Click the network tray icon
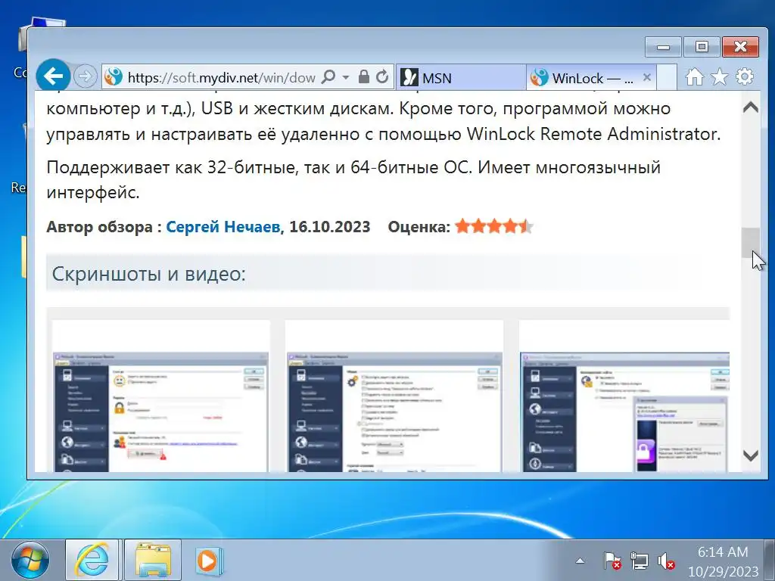The width and height of the screenshot is (775, 581). tap(639, 561)
